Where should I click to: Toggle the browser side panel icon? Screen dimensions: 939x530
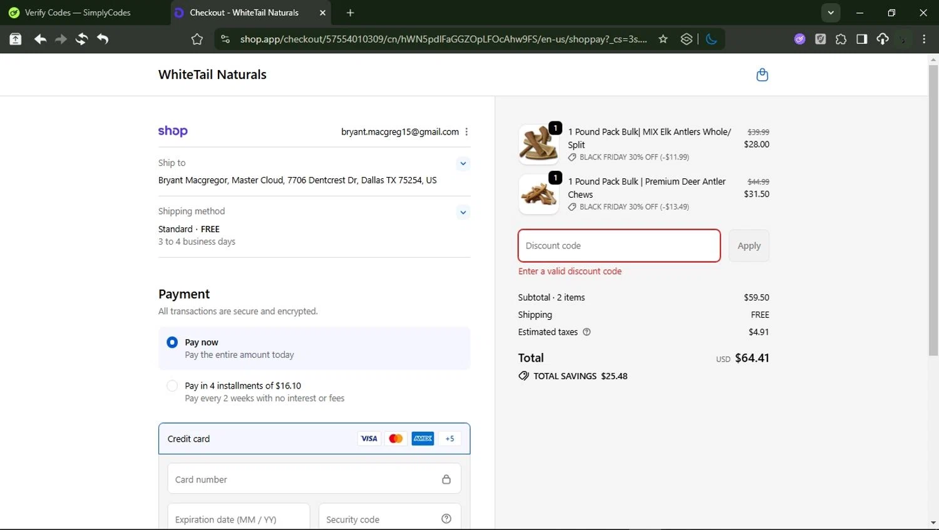(861, 39)
